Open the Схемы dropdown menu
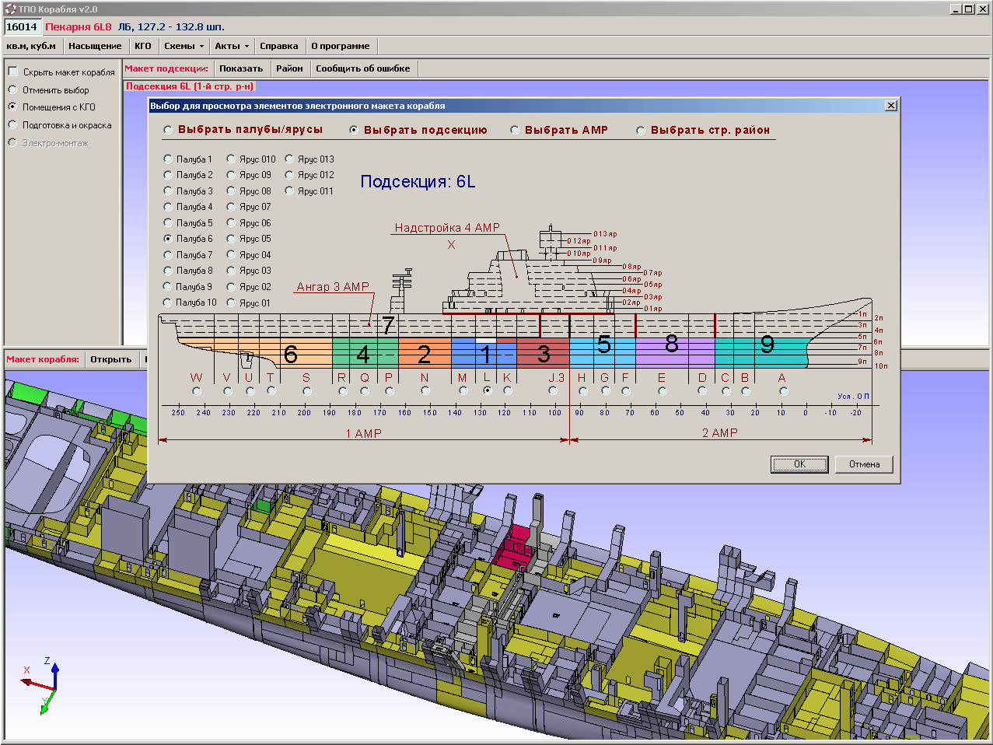 [x=184, y=46]
